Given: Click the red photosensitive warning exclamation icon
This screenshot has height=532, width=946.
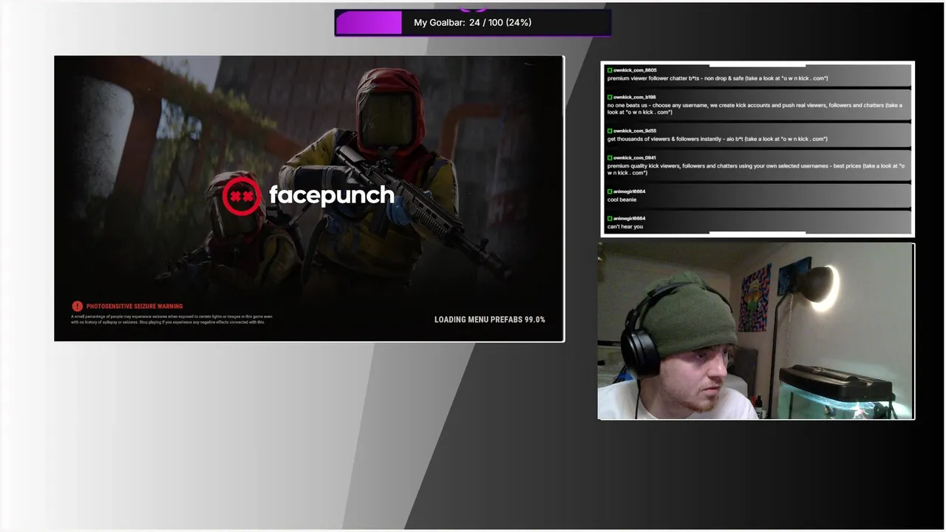Looking at the screenshot, I should pos(77,306).
